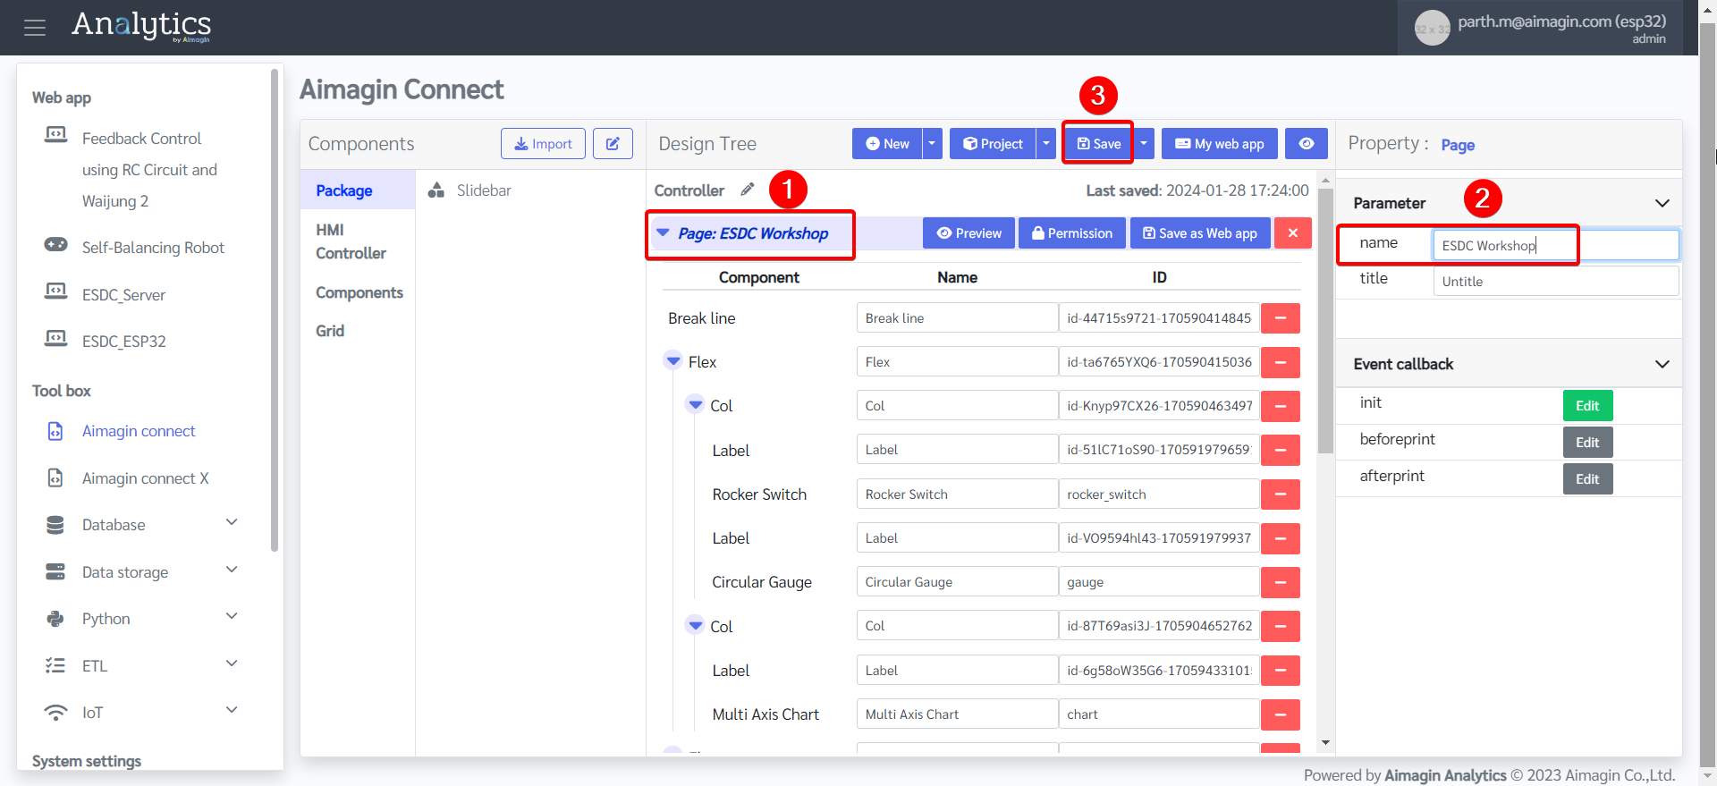
Task: Select the Components tab
Action: [x=359, y=292]
